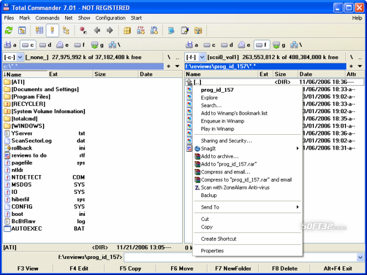Expand the Send To submenu
This screenshot has width=367, height=275.
pyautogui.click(x=297, y=207)
